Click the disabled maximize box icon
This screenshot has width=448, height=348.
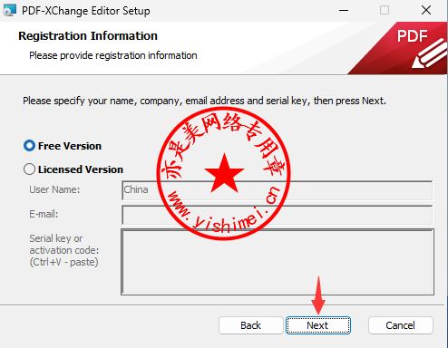pos(385,10)
